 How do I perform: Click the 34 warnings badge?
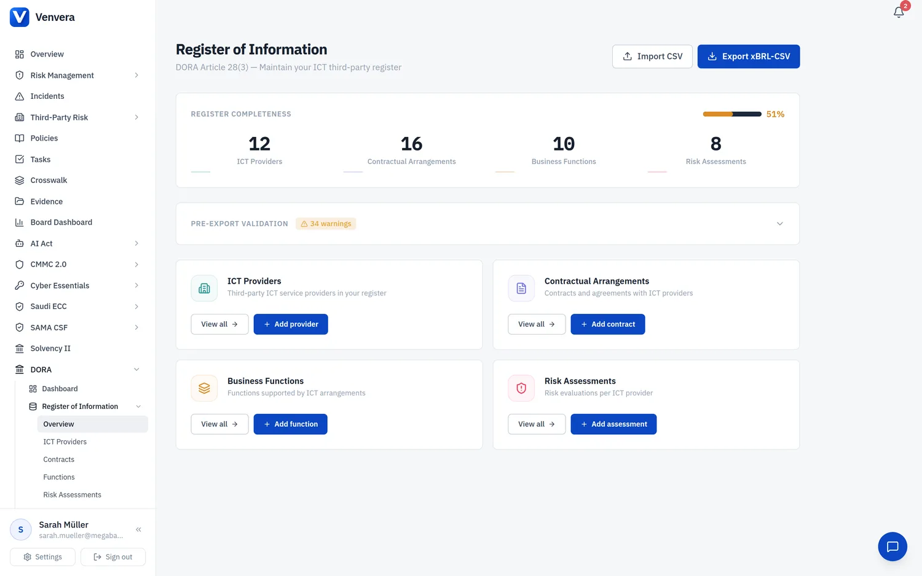[326, 224]
